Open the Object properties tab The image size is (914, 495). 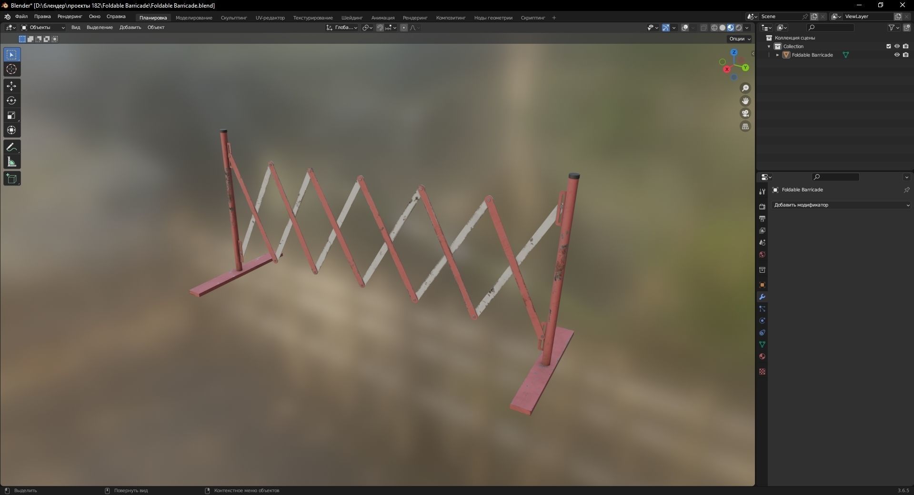point(762,285)
